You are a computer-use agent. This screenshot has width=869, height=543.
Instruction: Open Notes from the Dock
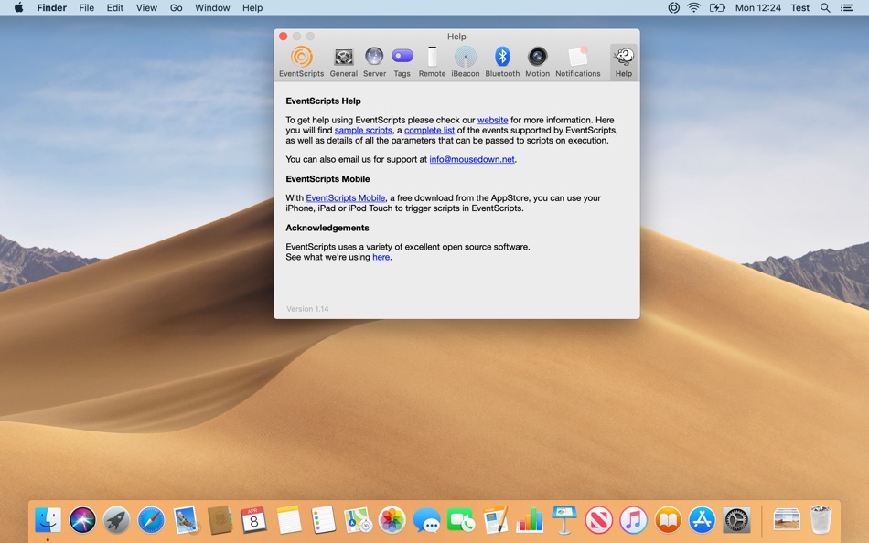coord(289,520)
